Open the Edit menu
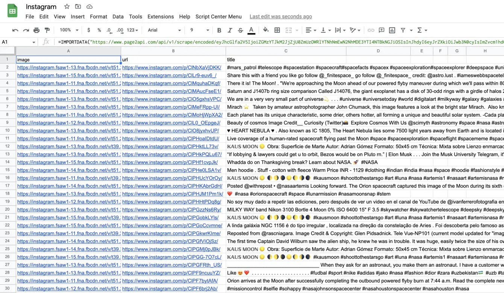This screenshot has height=293, width=504. [x=44, y=17]
